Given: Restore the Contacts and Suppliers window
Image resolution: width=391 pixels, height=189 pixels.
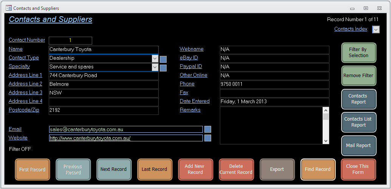Looking at the screenshot, I should coord(366,8).
